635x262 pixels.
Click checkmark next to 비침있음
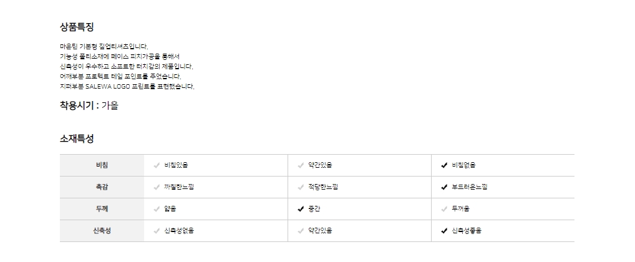157,165
